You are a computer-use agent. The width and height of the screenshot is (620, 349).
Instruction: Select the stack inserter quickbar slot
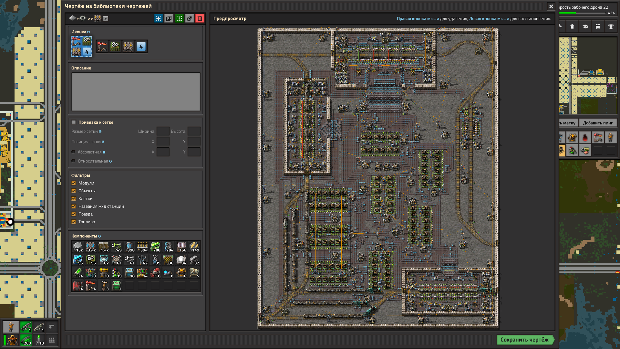[598, 138]
